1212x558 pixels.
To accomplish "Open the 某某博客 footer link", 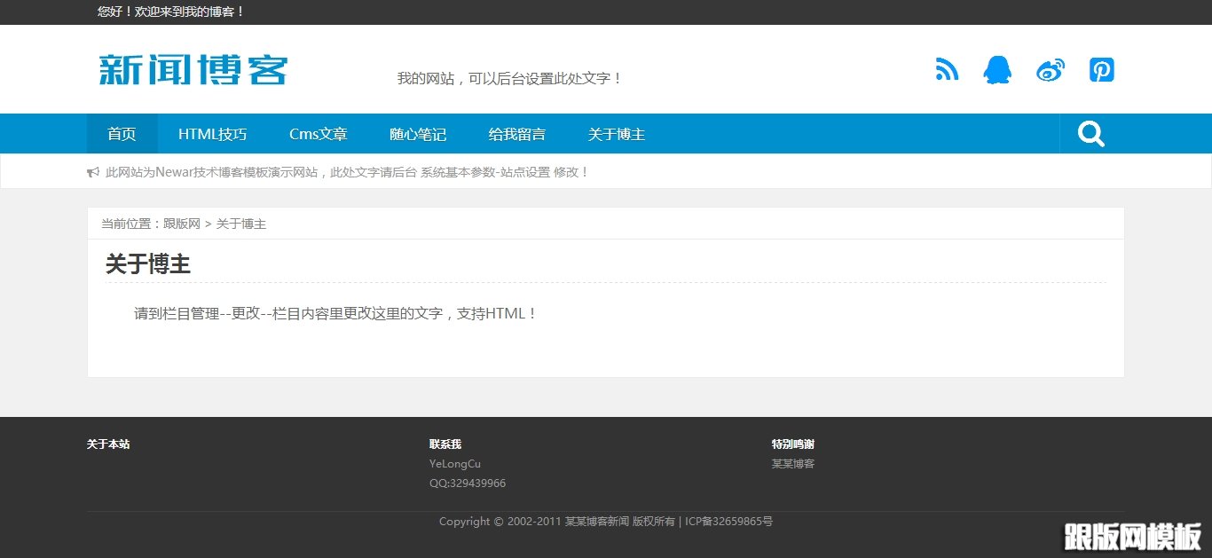I will (792, 463).
